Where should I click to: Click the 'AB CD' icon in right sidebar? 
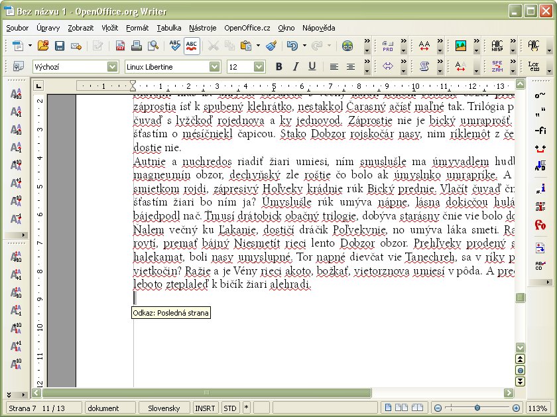[x=540, y=265]
